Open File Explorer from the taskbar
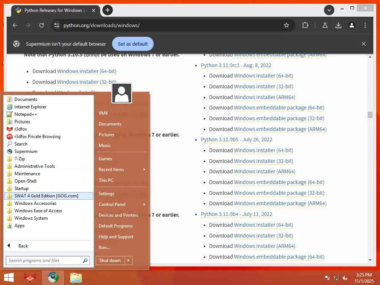The width and height of the screenshot is (380, 285). [76, 278]
